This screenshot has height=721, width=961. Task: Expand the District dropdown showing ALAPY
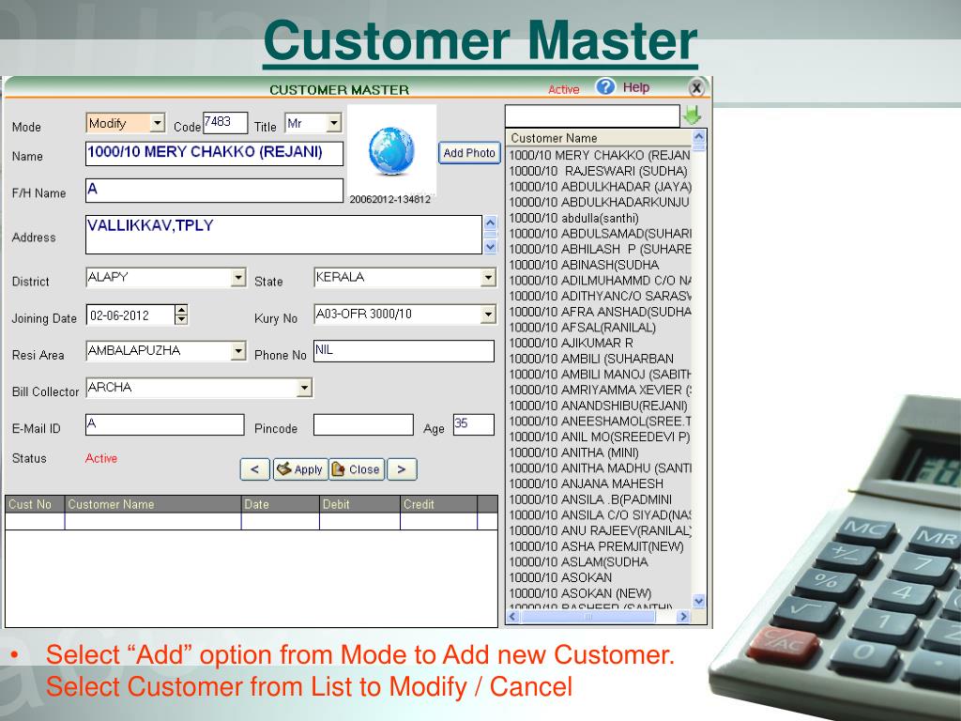pos(238,278)
